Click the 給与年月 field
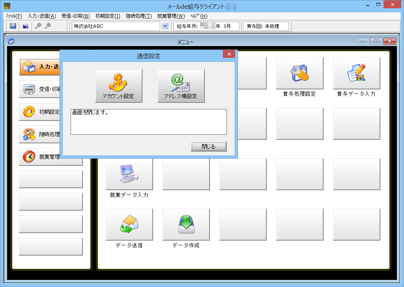Screen dimensions: 404x287 click(206, 26)
